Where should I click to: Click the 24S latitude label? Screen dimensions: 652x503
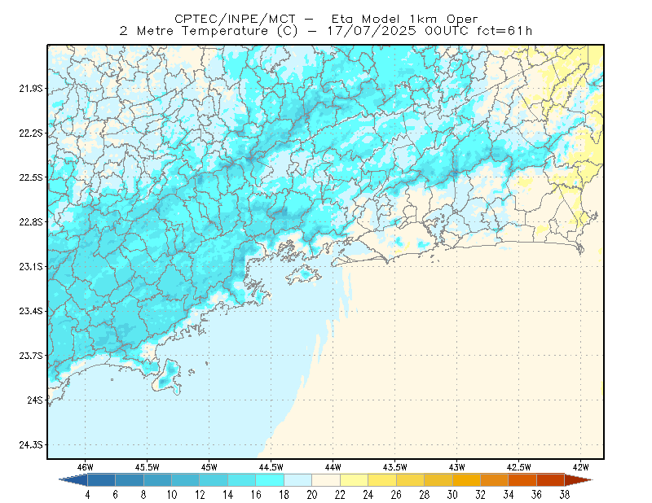coord(35,400)
